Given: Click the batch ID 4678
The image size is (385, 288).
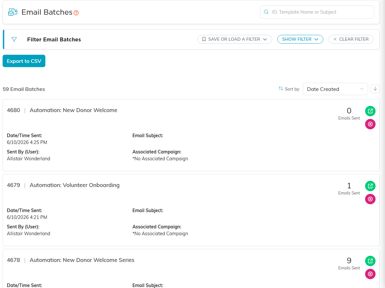Looking at the screenshot, I should pyautogui.click(x=13, y=260).
